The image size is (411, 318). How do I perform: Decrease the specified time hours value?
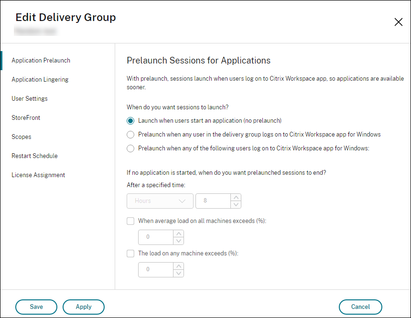(236, 205)
